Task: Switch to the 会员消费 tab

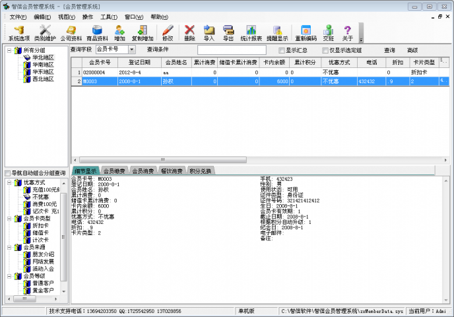Action: coord(143,171)
